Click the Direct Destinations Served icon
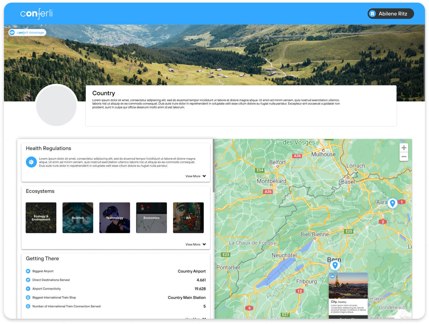The width and height of the screenshot is (429, 324). [28, 280]
